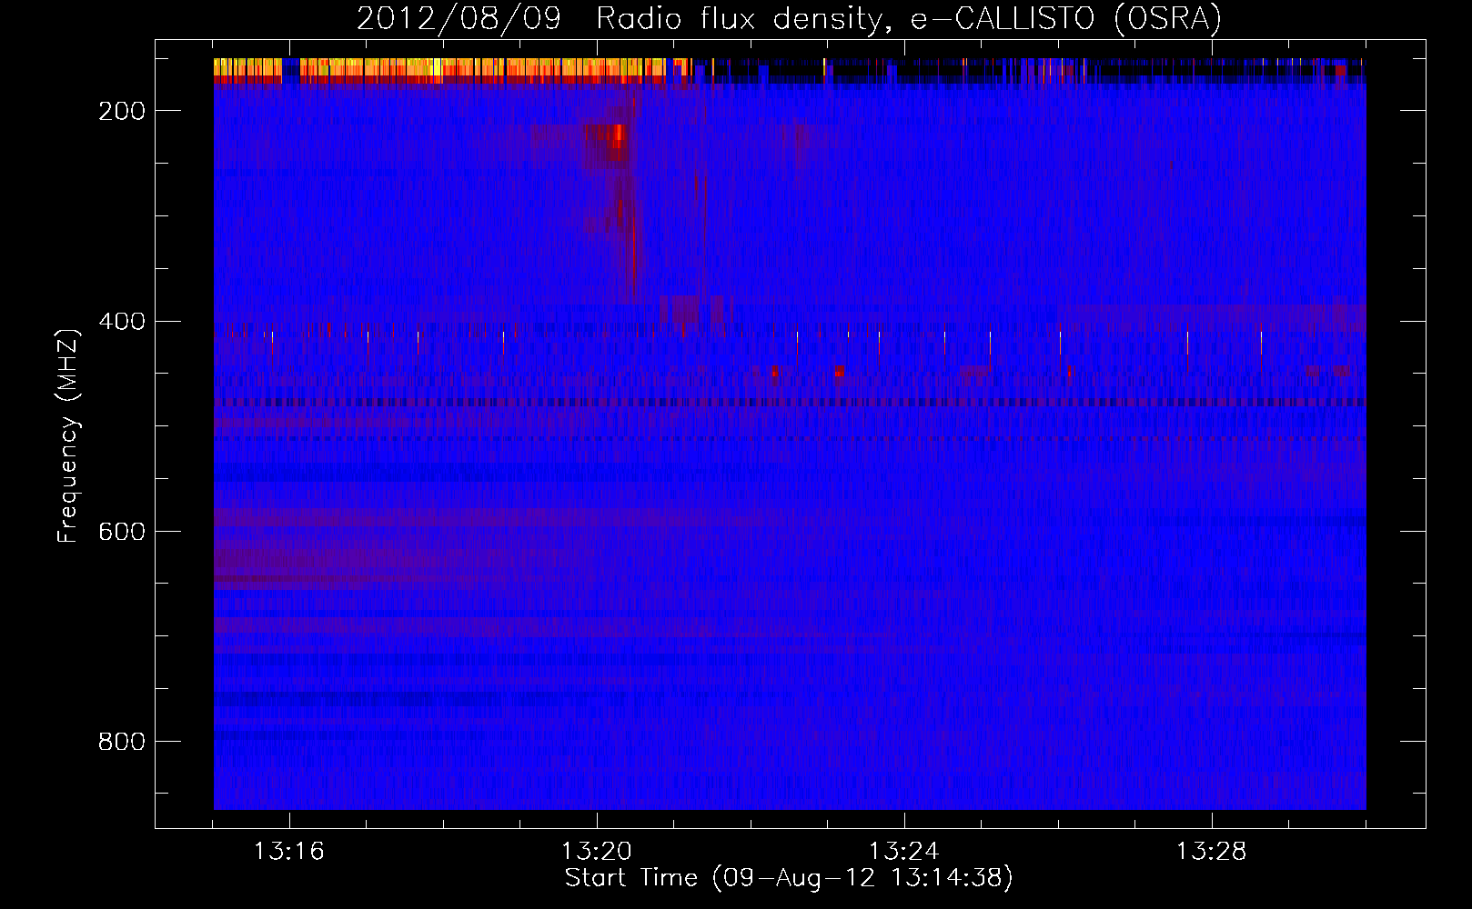
Task: Click the '800' frequency tick label
Action: 122,742
